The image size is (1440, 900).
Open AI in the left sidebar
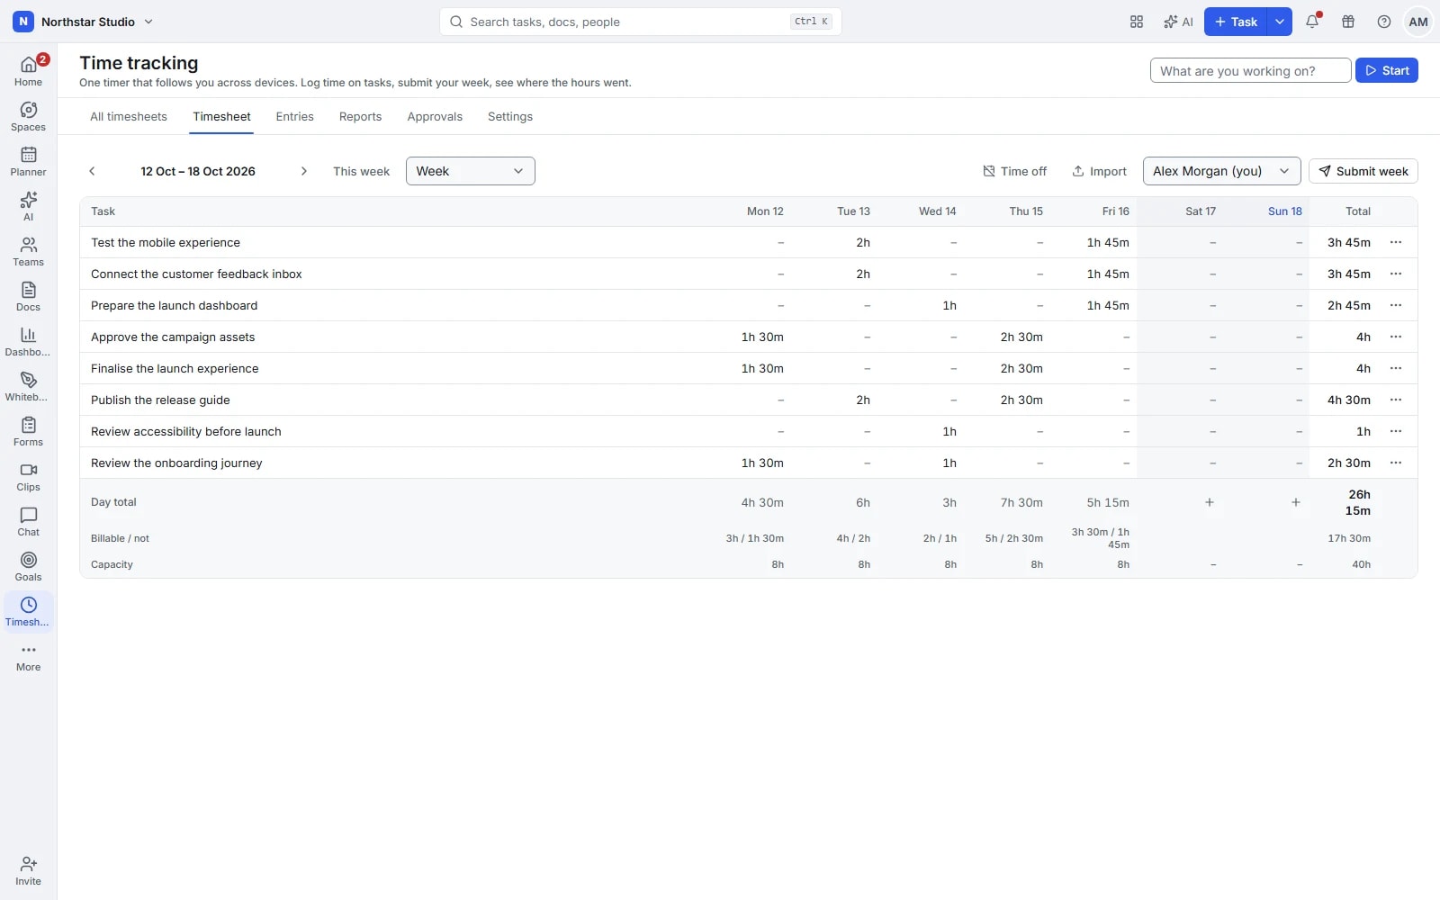point(28,206)
